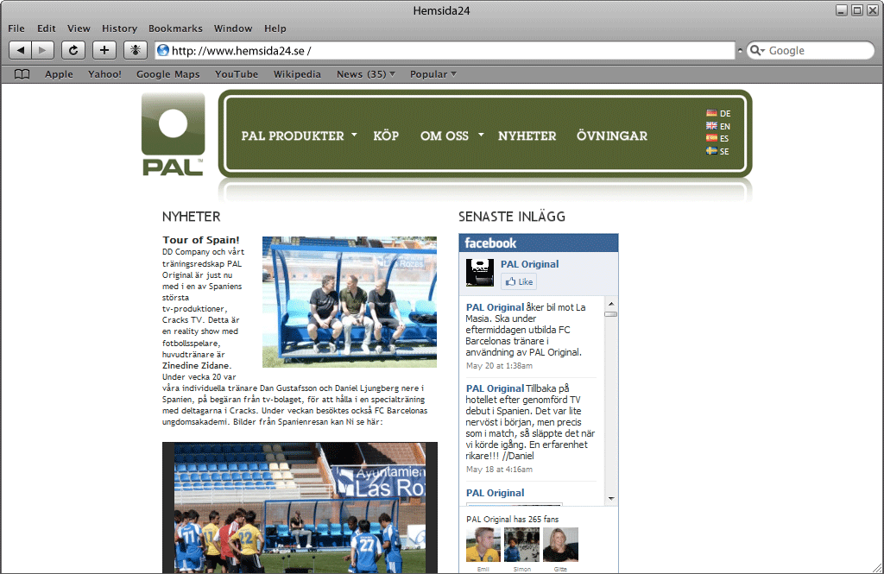The height and width of the screenshot is (574, 884).
Task: Open the YouTube bookmark
Action: (x=237, y=74)
